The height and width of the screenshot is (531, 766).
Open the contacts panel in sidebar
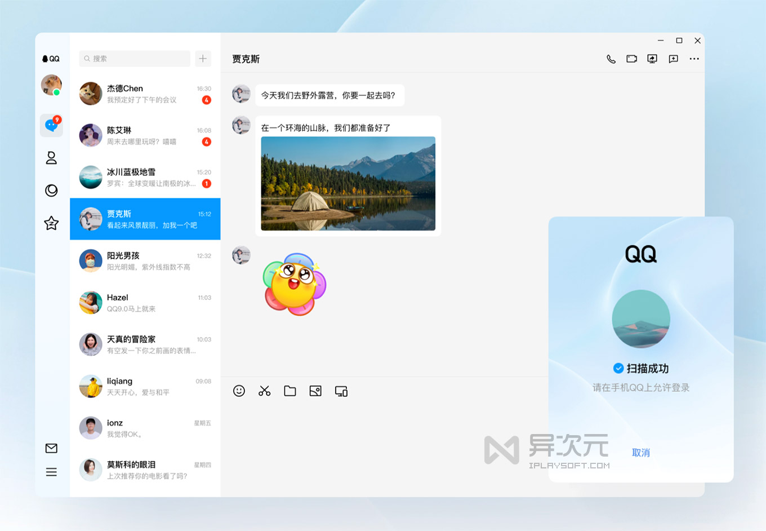[x=51, y=158]
